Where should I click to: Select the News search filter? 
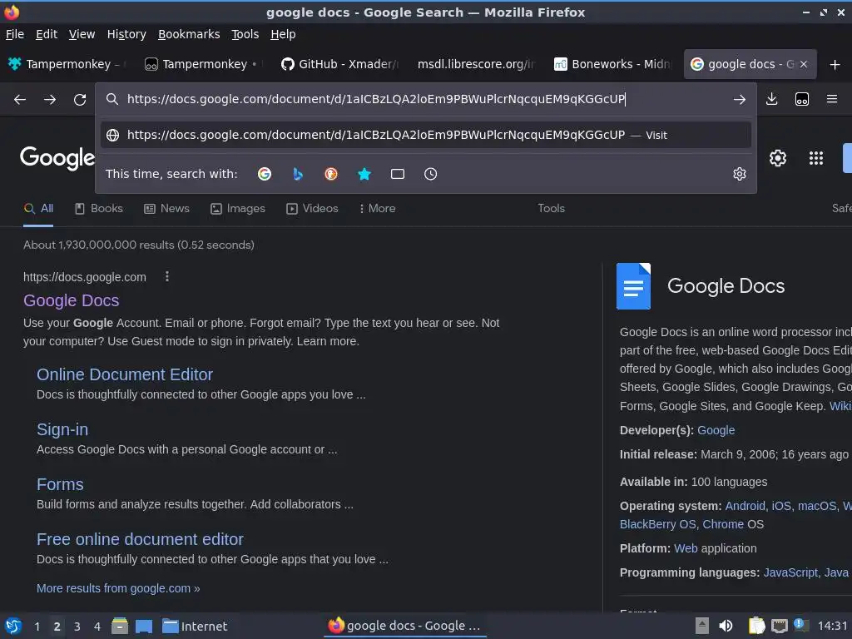pos(166,209)
